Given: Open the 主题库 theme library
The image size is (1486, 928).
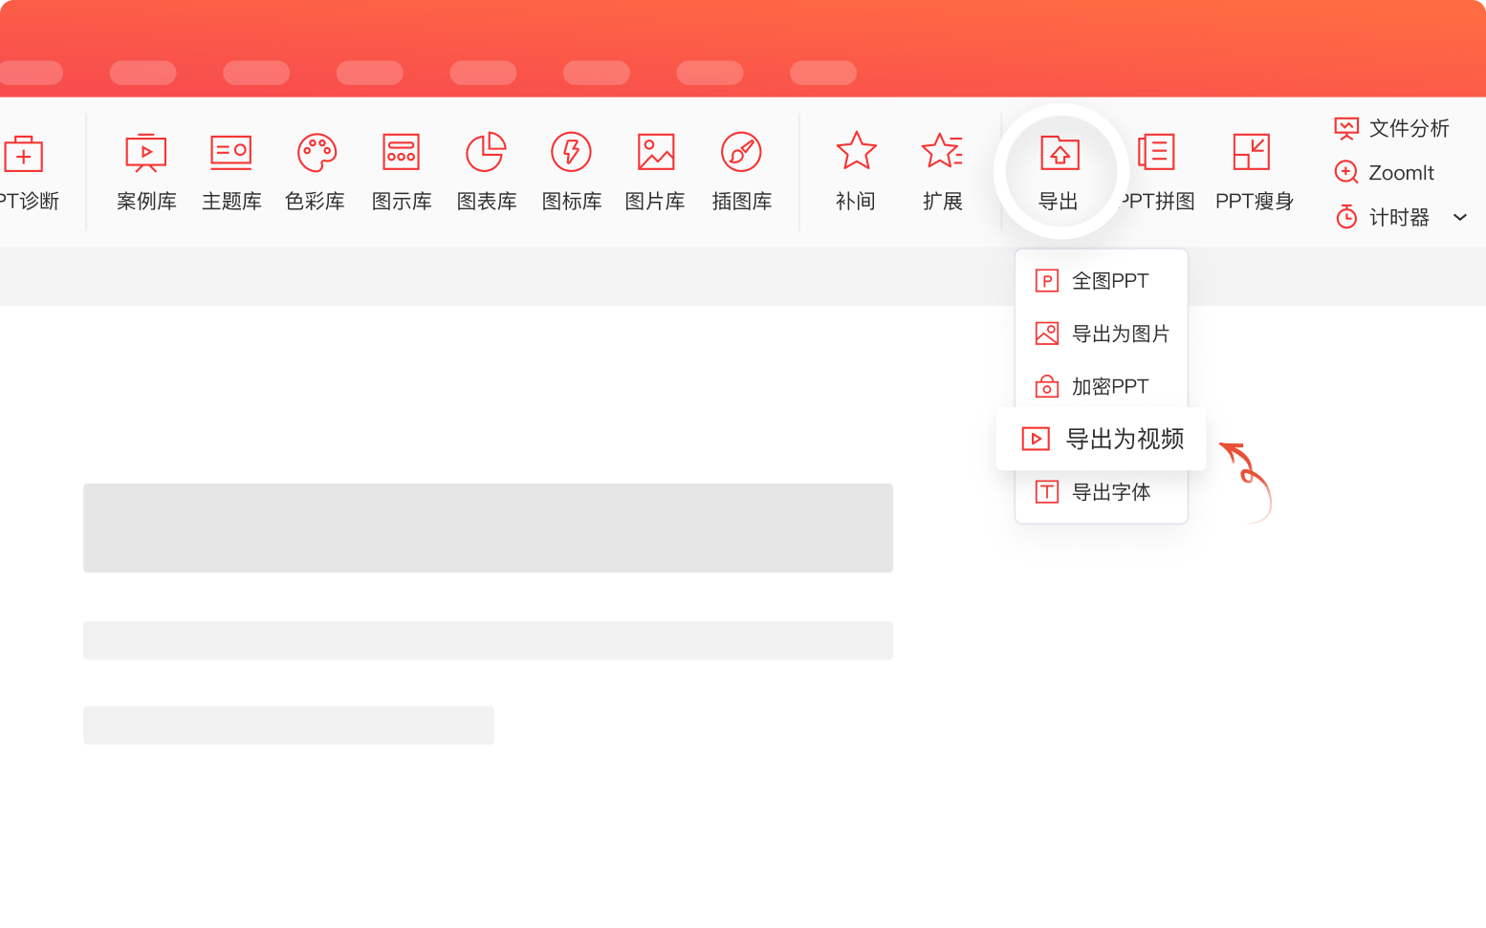Looking at the screenshot, I should pyautogui.click(x=231, y=172).
